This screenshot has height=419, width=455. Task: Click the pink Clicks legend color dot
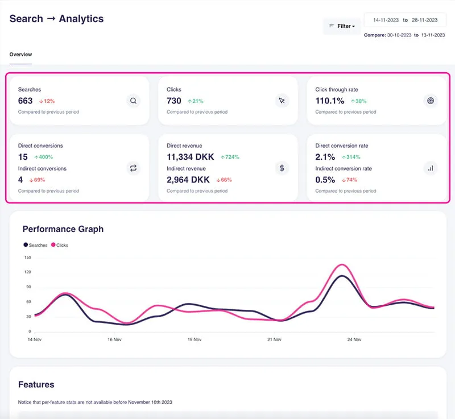53,246
